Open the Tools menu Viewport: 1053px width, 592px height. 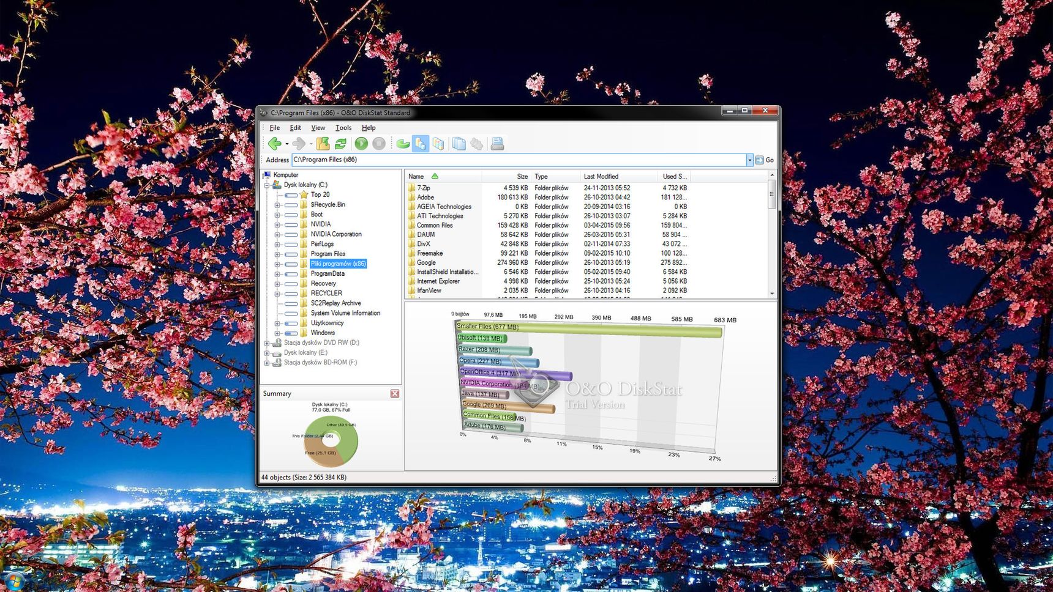343,128
